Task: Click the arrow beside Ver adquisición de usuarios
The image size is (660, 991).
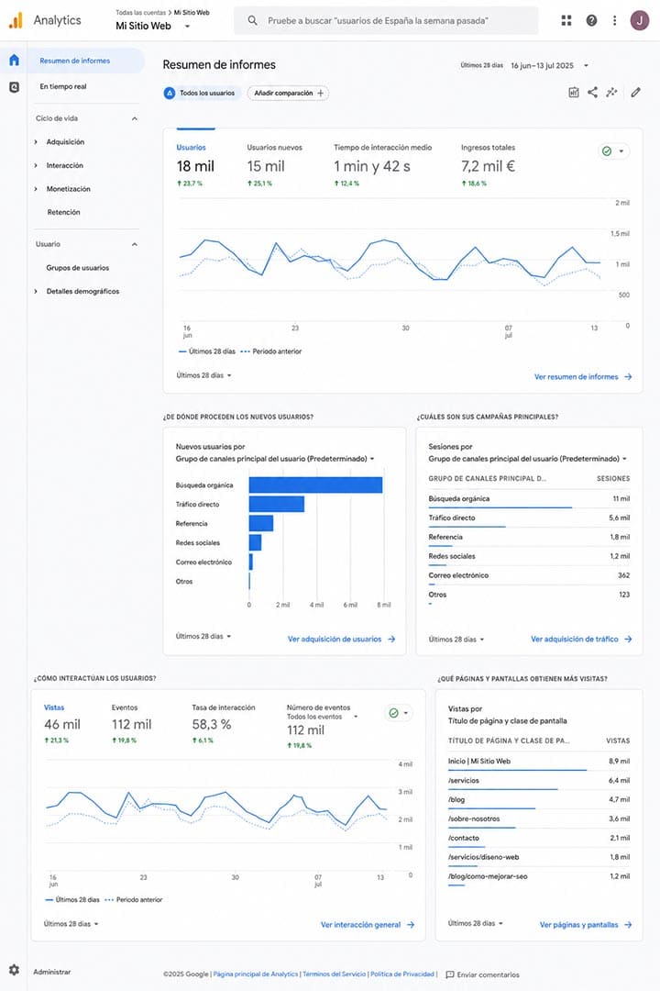Action: pos(391,639)
